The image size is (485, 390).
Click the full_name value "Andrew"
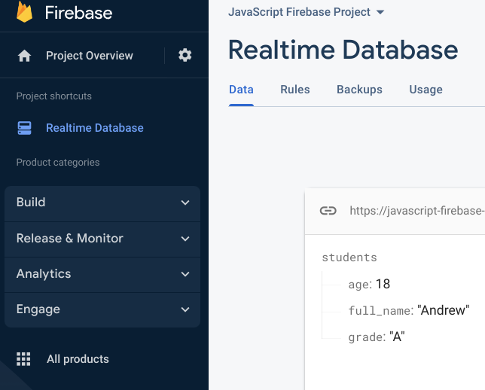point(444,310)
